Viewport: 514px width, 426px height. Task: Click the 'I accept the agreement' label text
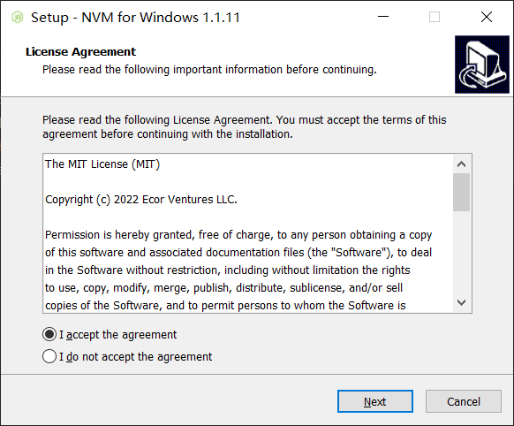tap(118, 335)
